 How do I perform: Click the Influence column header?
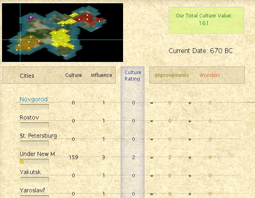pos(101,75)
